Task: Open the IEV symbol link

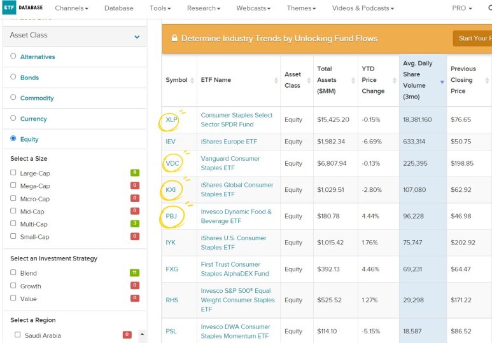Action: pos(171,142)
